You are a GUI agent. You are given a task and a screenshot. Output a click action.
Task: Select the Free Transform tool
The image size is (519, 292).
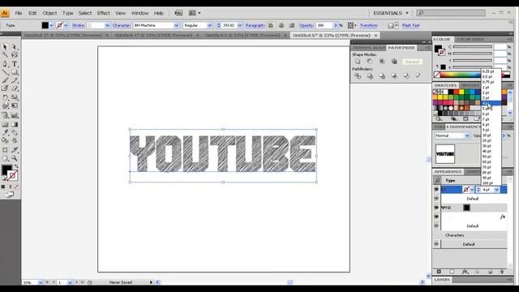tap(15, 105)
